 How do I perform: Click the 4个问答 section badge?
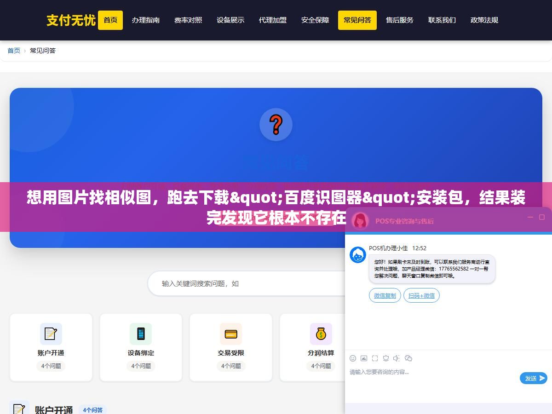pyautogui.click(x=93, y=410)
